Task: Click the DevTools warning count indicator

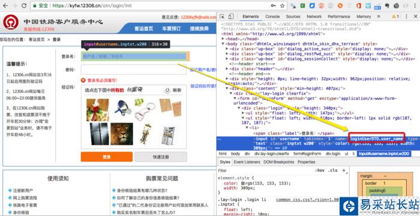Action: (x=395, y=17)
